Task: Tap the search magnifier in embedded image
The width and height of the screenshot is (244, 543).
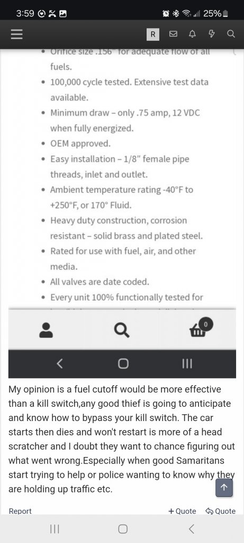Action: 122,330
